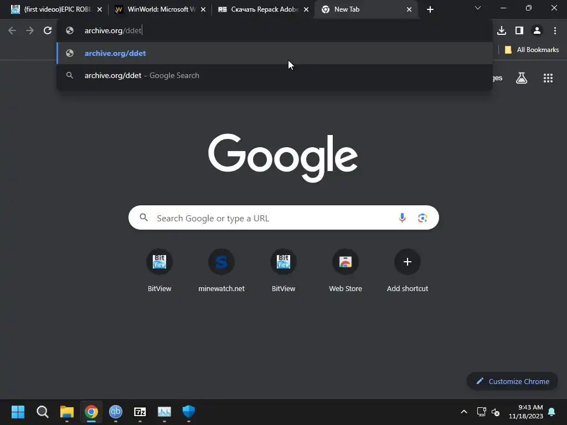Open the network tray icon

481,412
